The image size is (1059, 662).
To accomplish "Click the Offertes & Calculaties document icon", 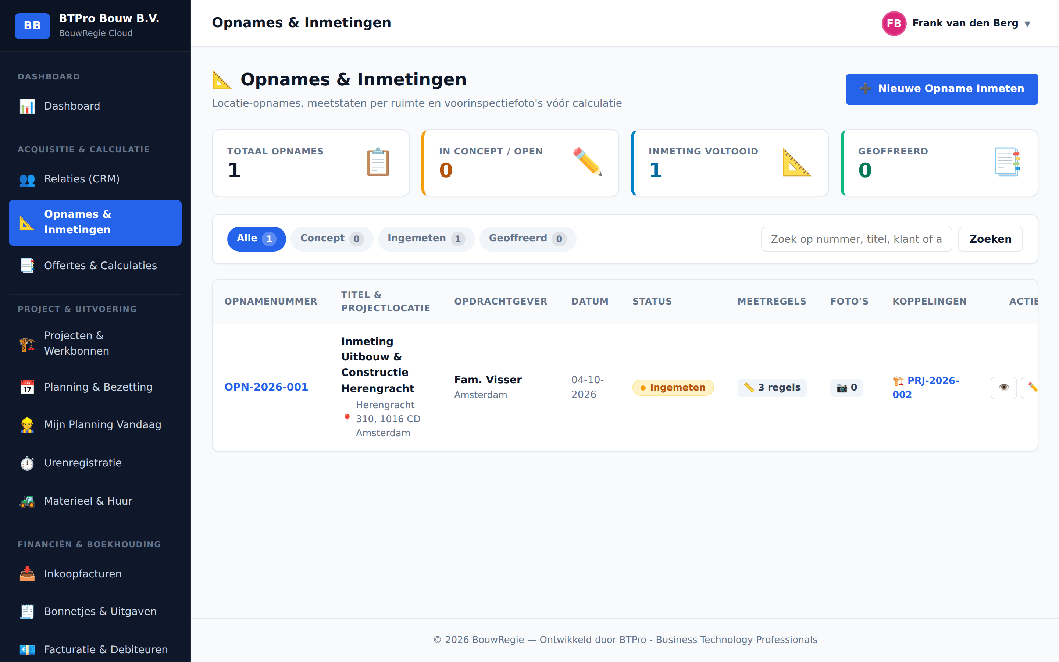I will (x=27, y=266).
